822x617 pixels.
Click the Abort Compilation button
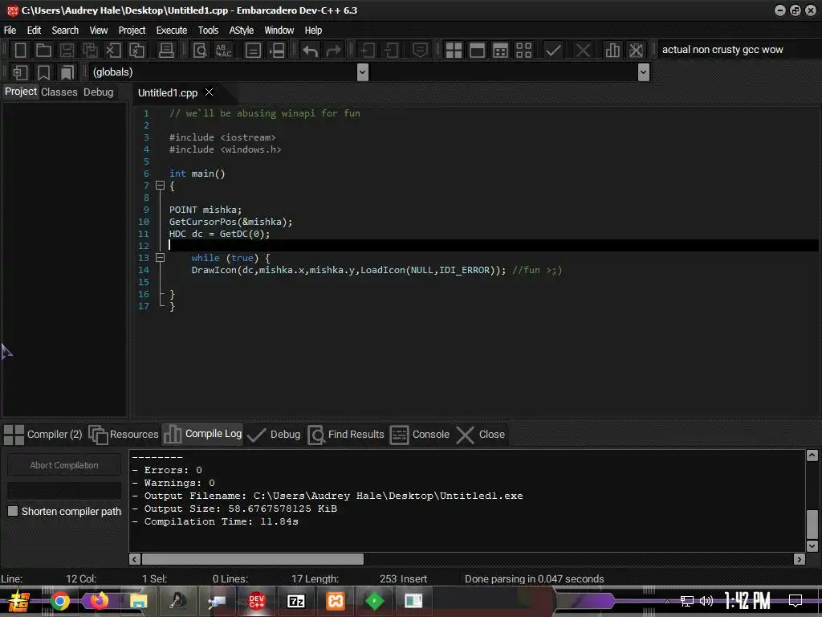[x=64, y=465]
